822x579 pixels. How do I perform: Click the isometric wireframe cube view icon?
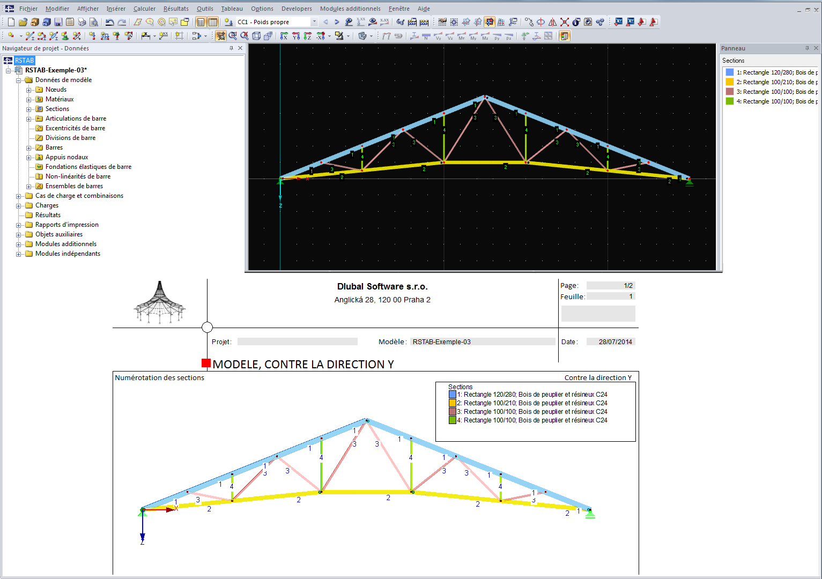[x=256, y=36]
